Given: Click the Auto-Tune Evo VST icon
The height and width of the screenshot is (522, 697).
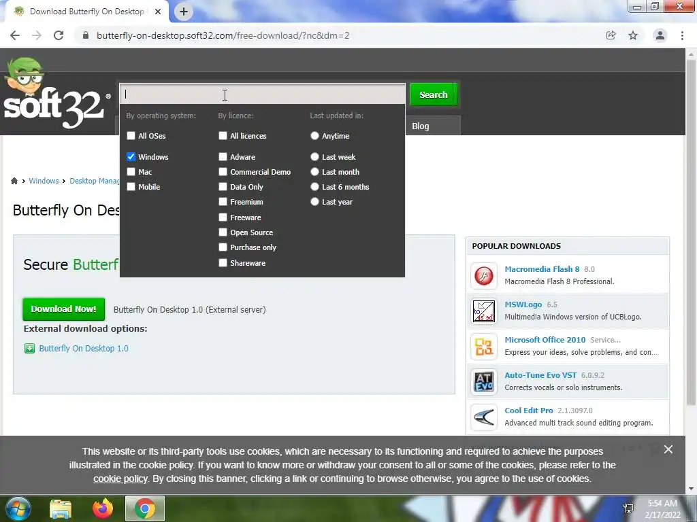Looking at the screenshot, I should tap(484, 382).
